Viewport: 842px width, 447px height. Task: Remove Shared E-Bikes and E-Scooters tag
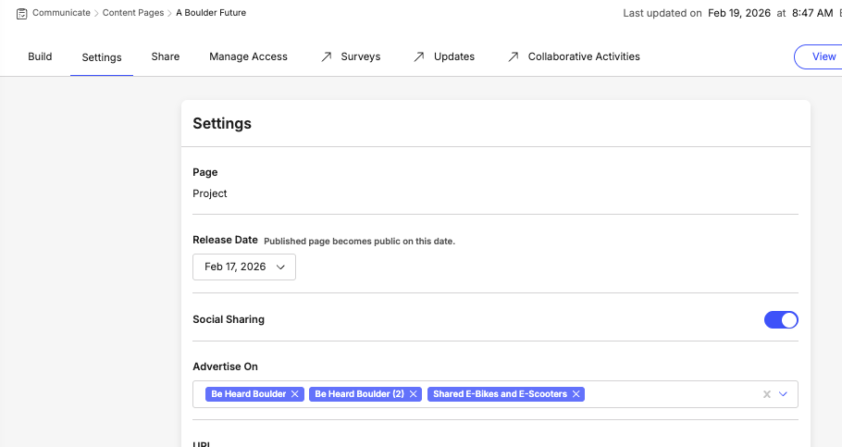pos(576,394)
